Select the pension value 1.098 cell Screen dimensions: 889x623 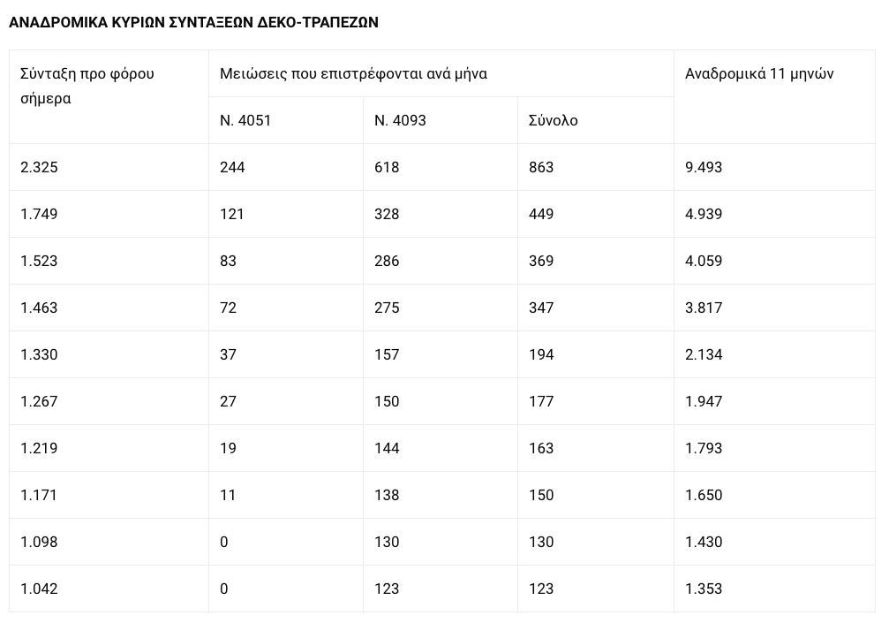(x=109, y=542)
